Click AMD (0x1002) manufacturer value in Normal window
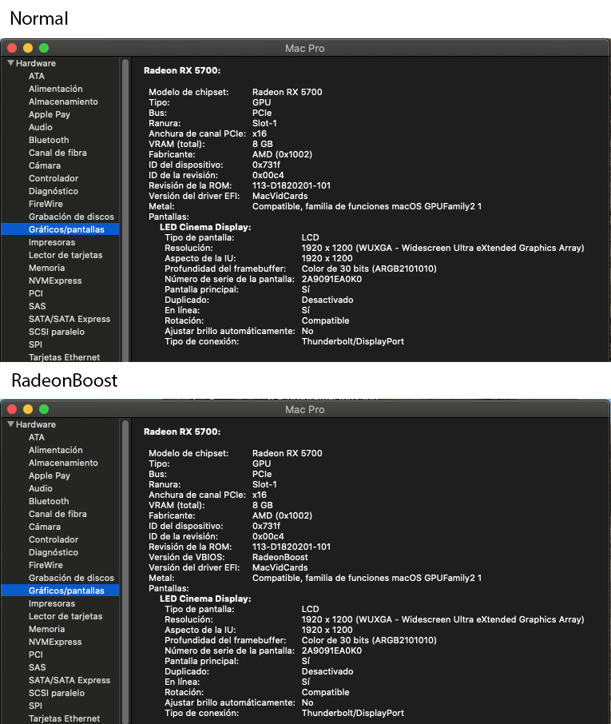The height and width of the screenshot is (724, 611). coord(282,154)
